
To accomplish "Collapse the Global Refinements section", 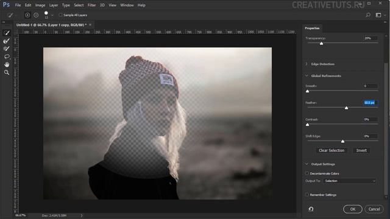I will pyautogui.click(x=307, y=75).
